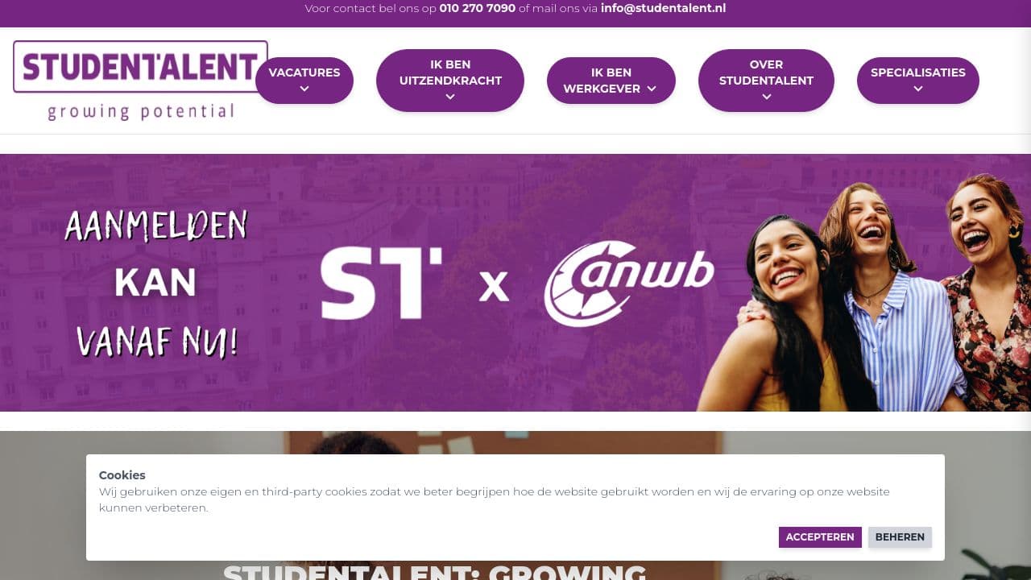This screenshot has height=580, width=1031.
Task: Click the Aanmelden kan vanaf nu text
Action: (x=156, y=284)
